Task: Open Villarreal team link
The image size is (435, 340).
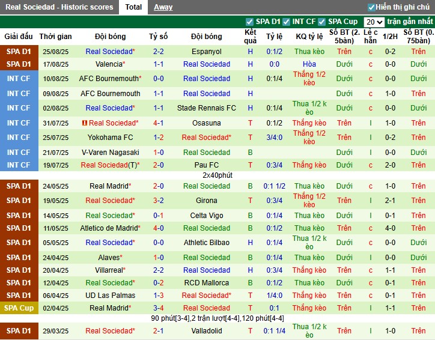Action: (109, 270)
